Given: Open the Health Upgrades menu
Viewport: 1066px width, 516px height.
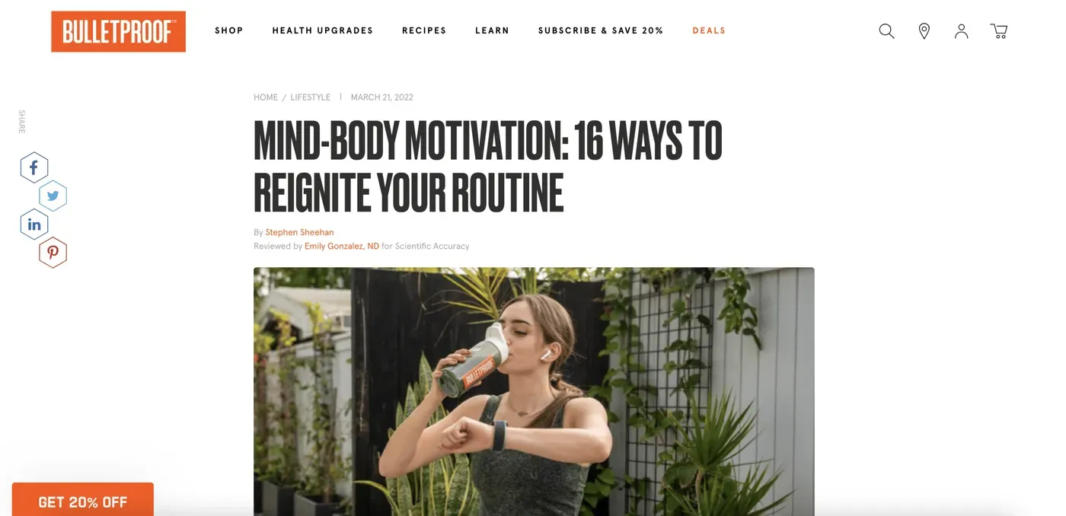Looking at the screenshot, I should (x=323, y=30).
